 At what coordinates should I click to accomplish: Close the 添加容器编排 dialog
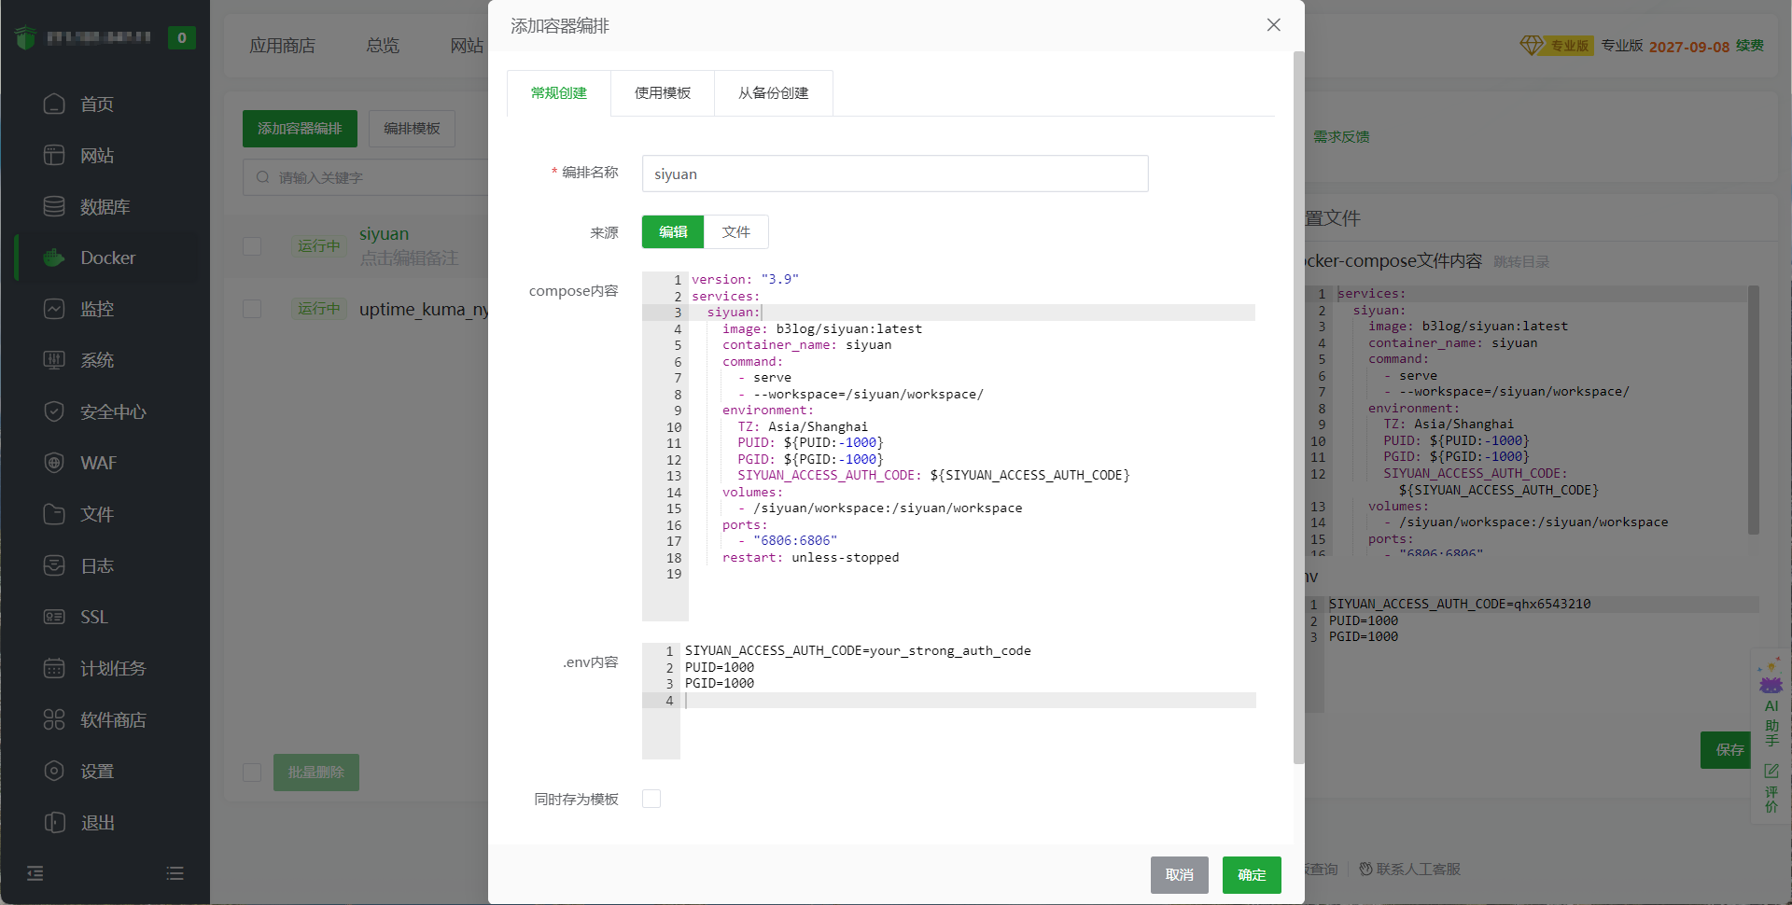1273,25
